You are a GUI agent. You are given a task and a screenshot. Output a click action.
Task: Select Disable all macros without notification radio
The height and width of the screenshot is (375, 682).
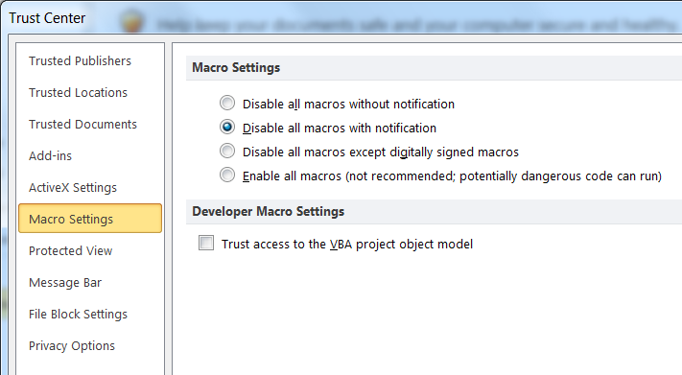(x=227, y=104)
